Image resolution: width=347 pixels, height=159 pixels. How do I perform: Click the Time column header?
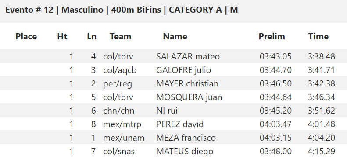click(x=318, y=36)
